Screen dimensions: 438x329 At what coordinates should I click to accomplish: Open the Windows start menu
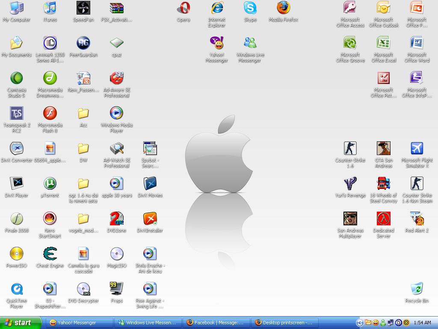[21, 323]
